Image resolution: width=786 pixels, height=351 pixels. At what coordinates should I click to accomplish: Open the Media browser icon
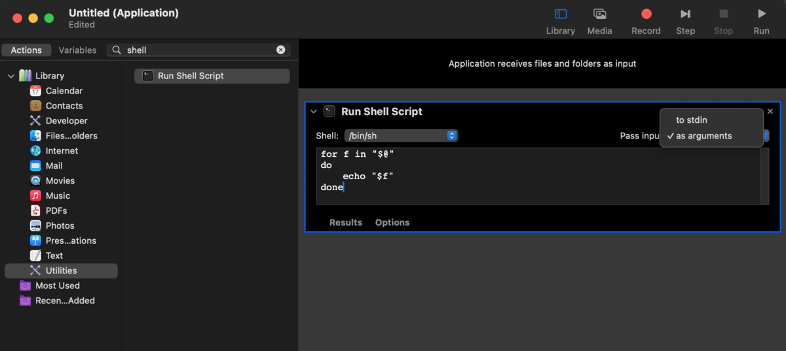pos(599,14)
